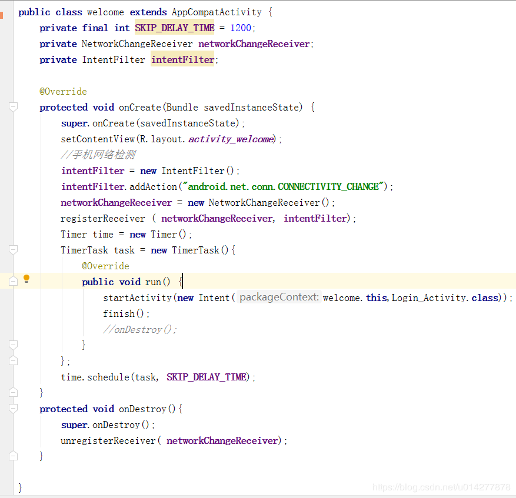Click the commented-out //onDestroy(); line
The image size is (516, 498).
pyautogui.click(x=140, y=329)
